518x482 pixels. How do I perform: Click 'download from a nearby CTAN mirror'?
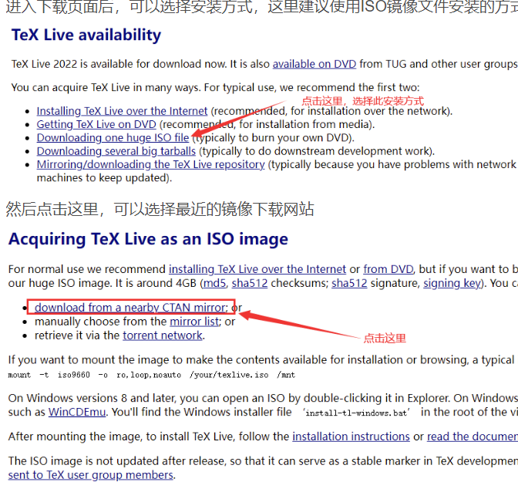[131, 308]
